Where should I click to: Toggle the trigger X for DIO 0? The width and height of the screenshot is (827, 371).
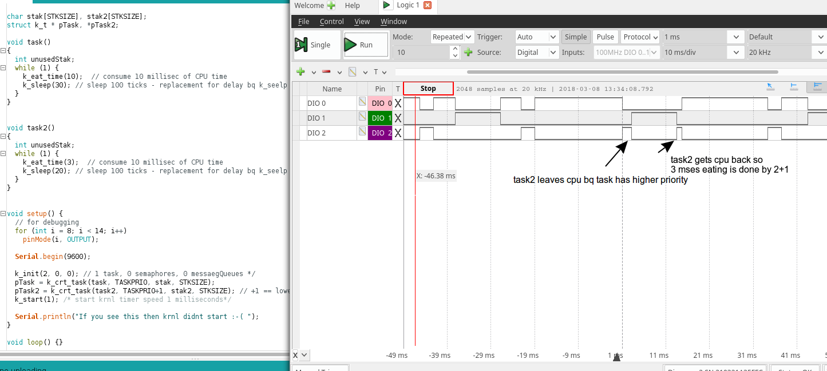(x=398, y=103)
